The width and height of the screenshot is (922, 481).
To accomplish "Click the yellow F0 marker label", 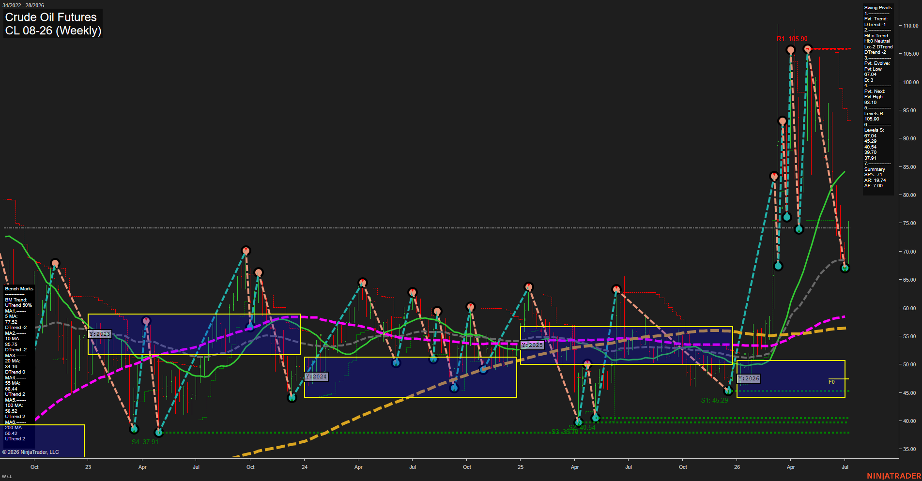I will click(831, 382).
